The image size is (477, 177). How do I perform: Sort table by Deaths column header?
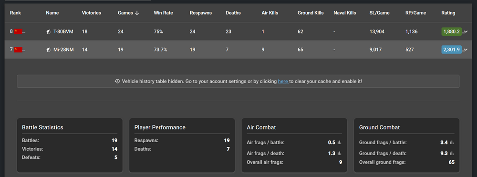coord(233,13)
